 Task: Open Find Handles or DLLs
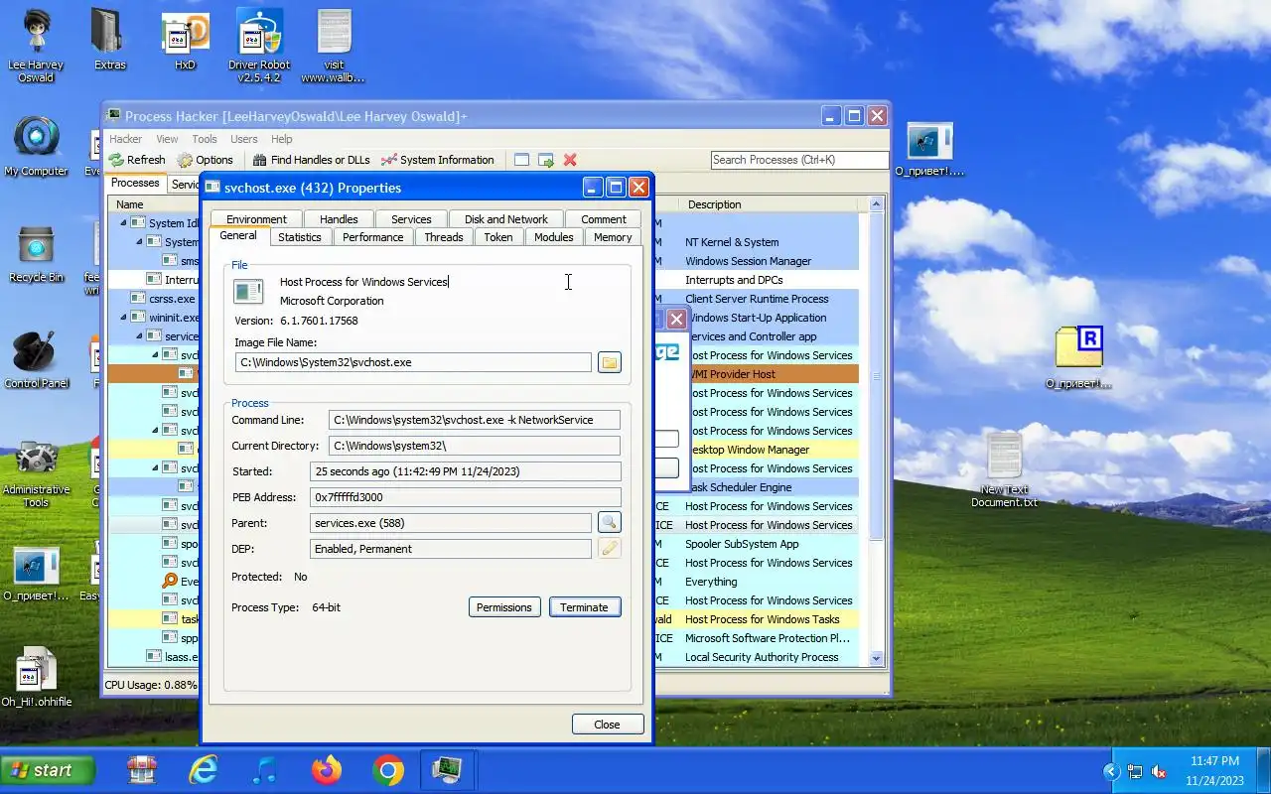311,160
